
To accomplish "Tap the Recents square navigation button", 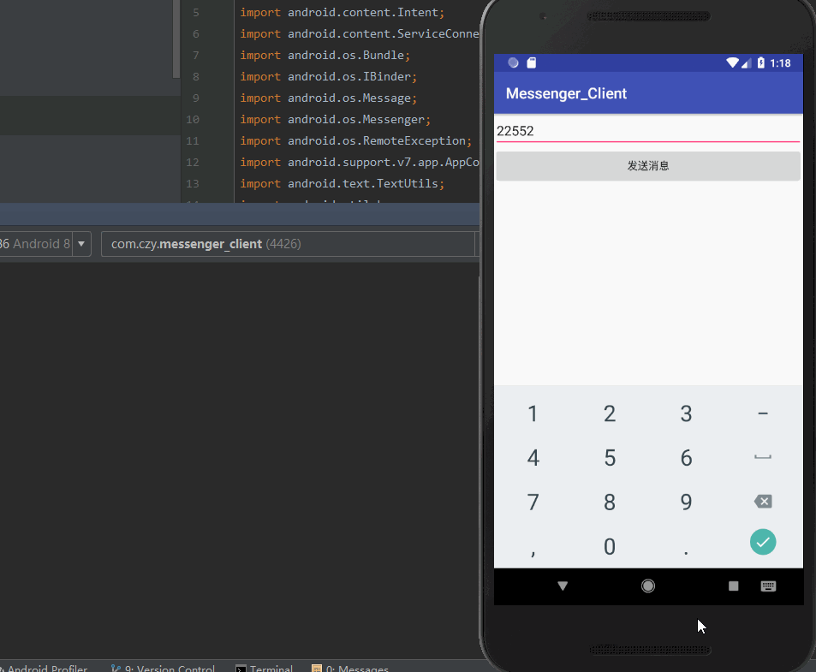I will tap(732, 586).
